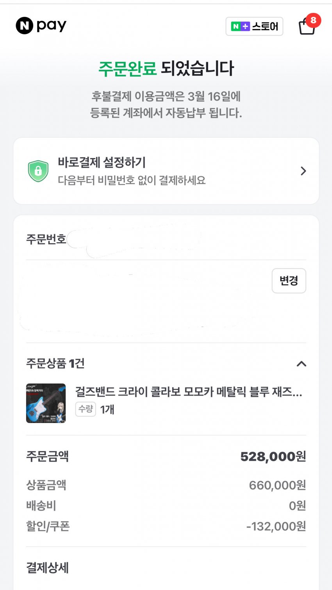Click the 수량 quantity tag
332x590 pixels.
point(86,409)
